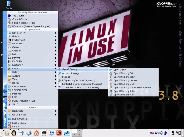The width and height of the screenshot is (184, 137).
Task: Click the KOrganizer icon in Office submenu
Action: tap(59, 80)
